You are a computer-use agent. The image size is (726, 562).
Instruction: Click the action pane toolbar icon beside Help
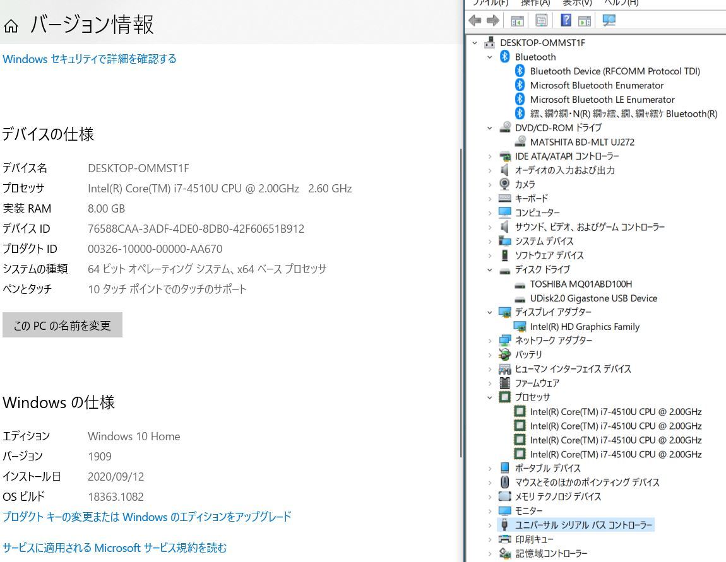585,20
